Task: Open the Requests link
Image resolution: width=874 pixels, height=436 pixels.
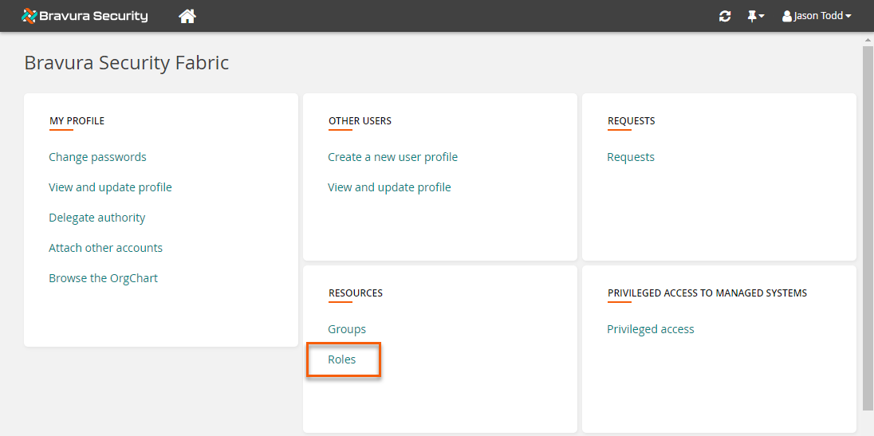Action: point(630,157)
